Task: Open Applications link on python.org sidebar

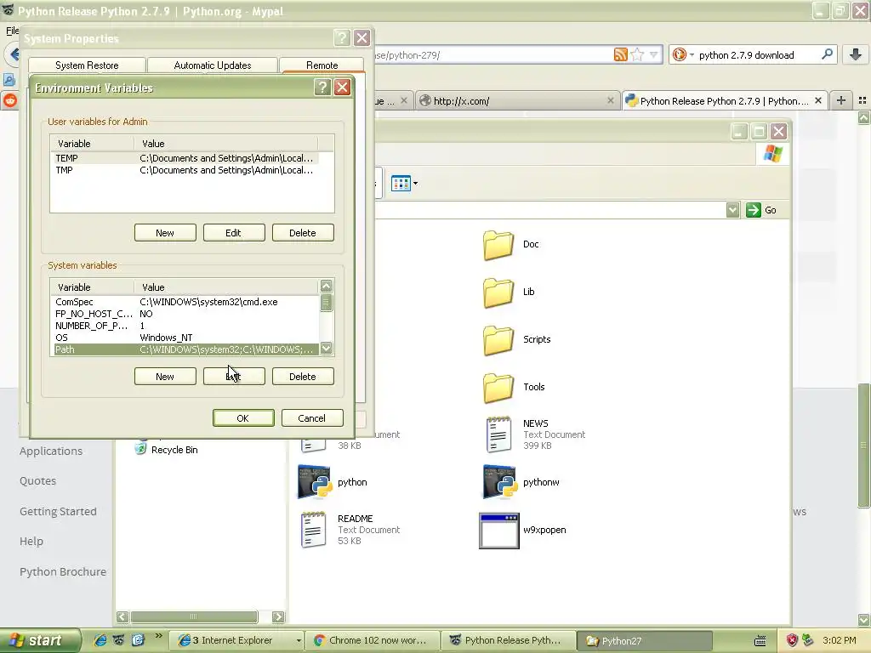Action: pyautogui.click(x=51, y=451)
